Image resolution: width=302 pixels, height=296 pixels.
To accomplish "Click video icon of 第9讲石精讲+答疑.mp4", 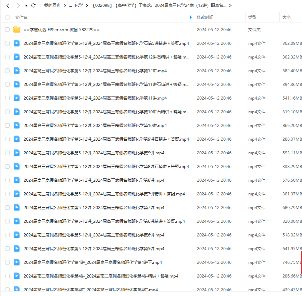I will pos(17,139).
